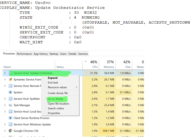Click the 58.0 MB memory value
The width and height of the screenshot is (190, 139).
point(109,73)
